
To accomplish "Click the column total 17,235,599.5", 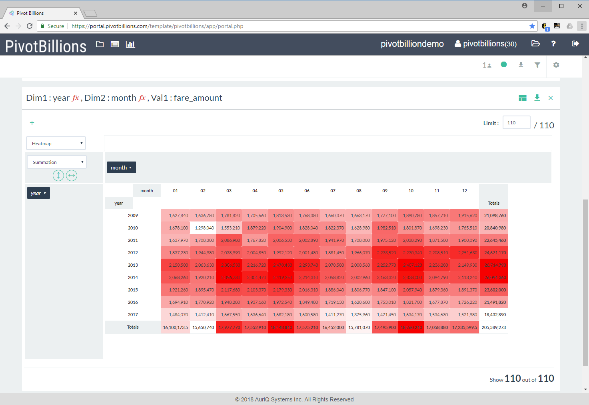I will (465, 327).
